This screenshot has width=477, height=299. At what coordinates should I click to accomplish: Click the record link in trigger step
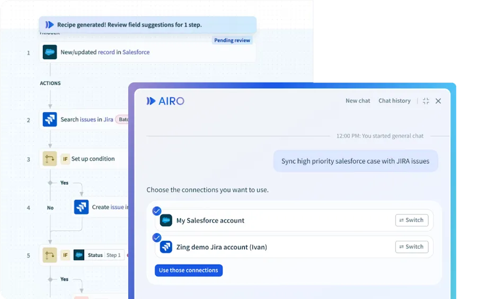point(106,52)
